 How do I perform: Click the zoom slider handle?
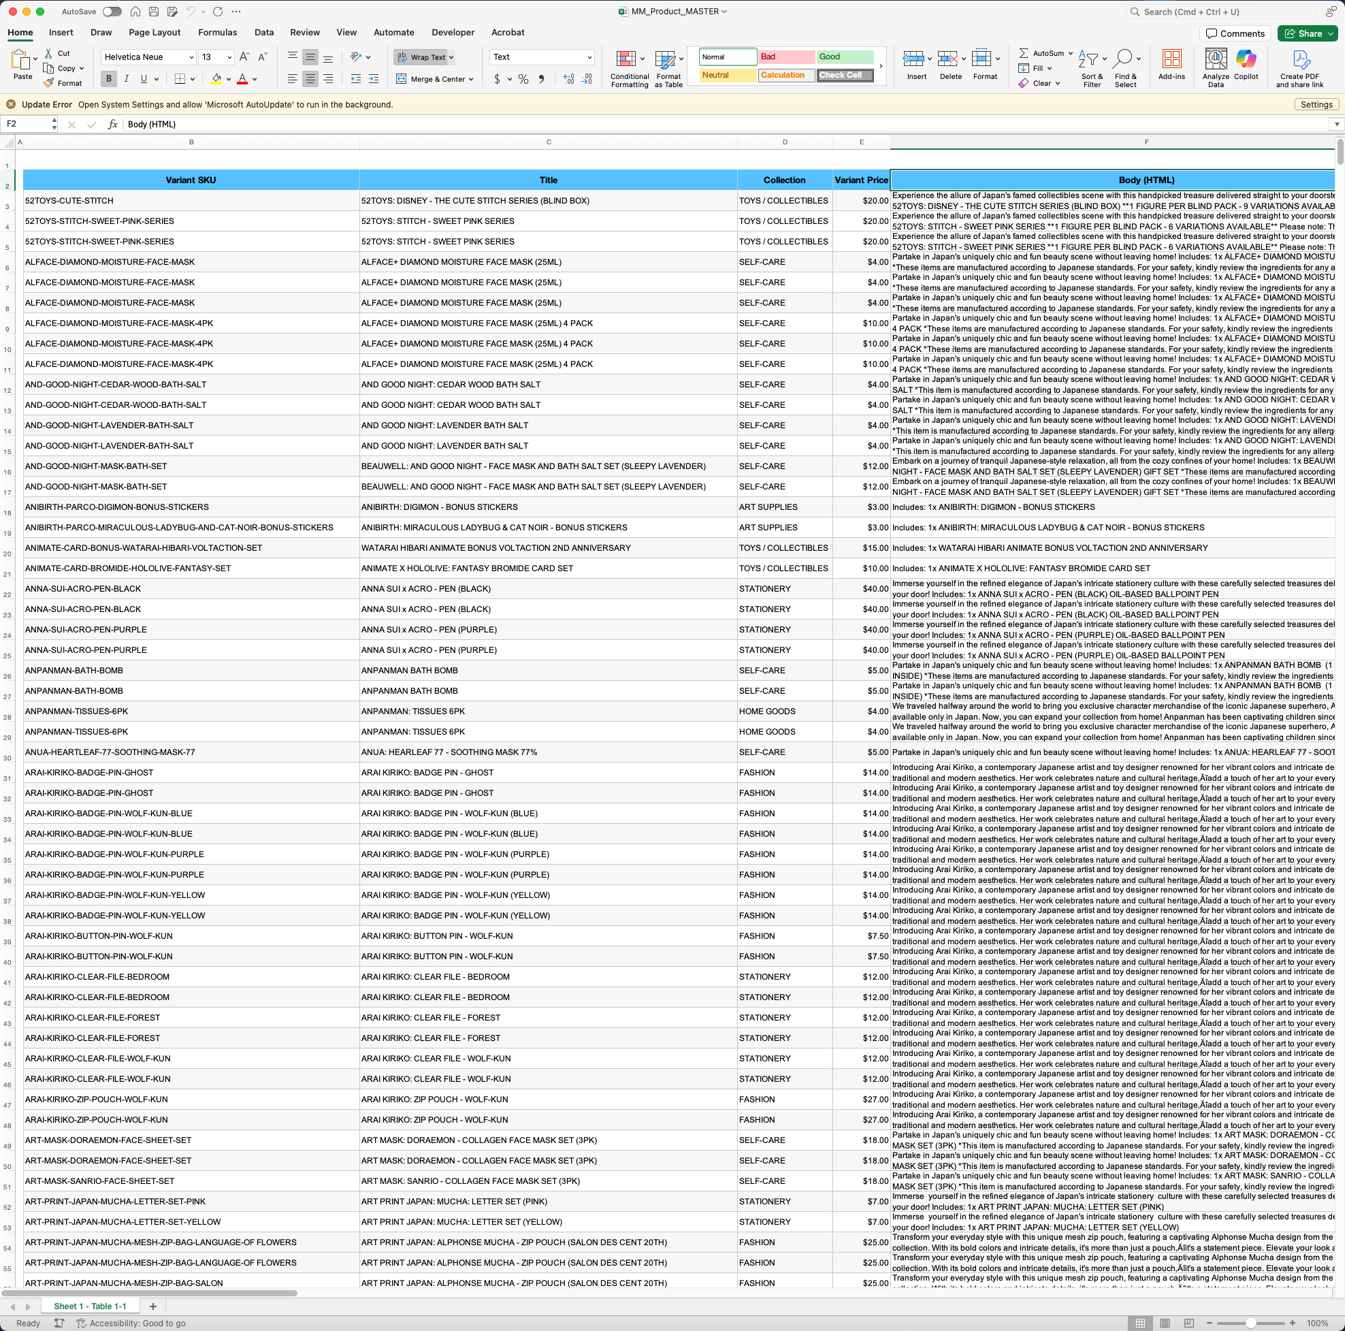[x=1250, y=1323]
